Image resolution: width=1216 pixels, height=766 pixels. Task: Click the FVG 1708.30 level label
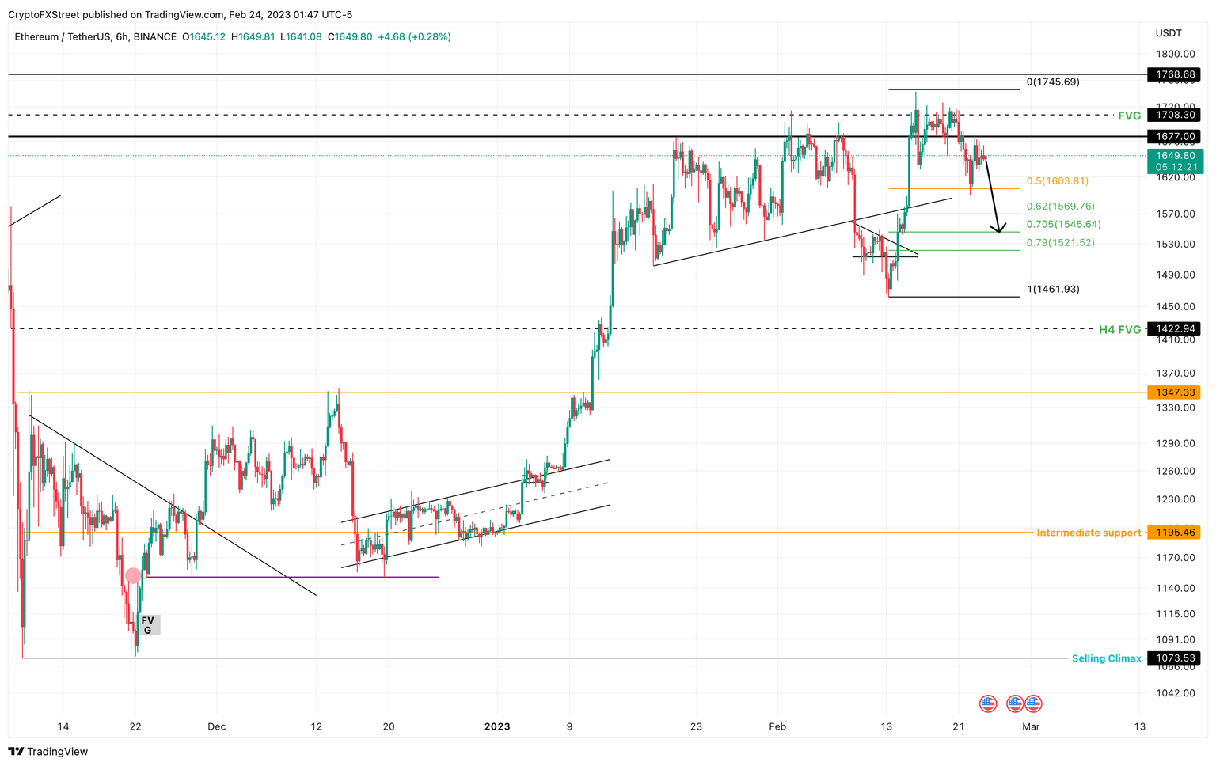click(x=1174, y=115)
